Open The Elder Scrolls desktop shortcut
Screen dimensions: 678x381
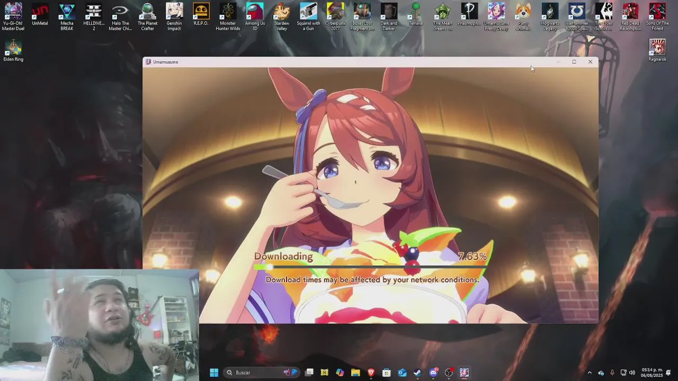tap(604, 16)
